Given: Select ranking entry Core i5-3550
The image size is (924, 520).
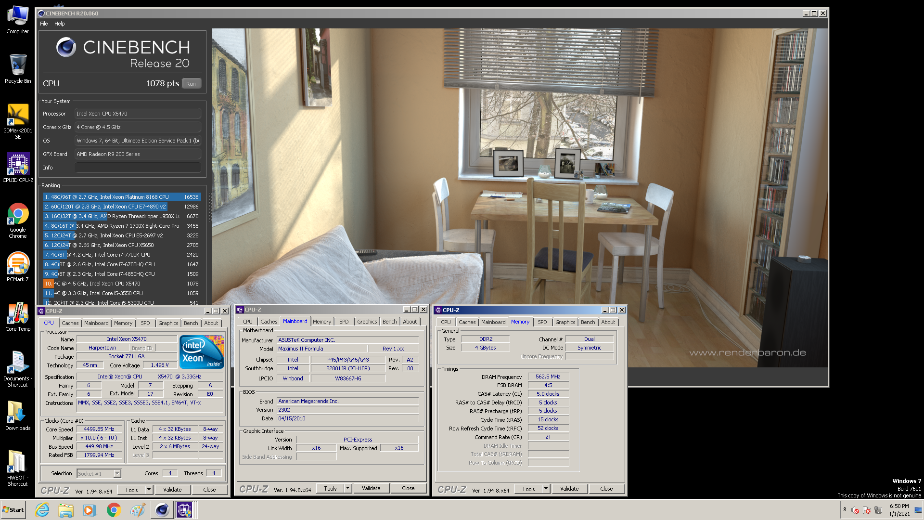Looking at the screenshot, I should (122, 293).
